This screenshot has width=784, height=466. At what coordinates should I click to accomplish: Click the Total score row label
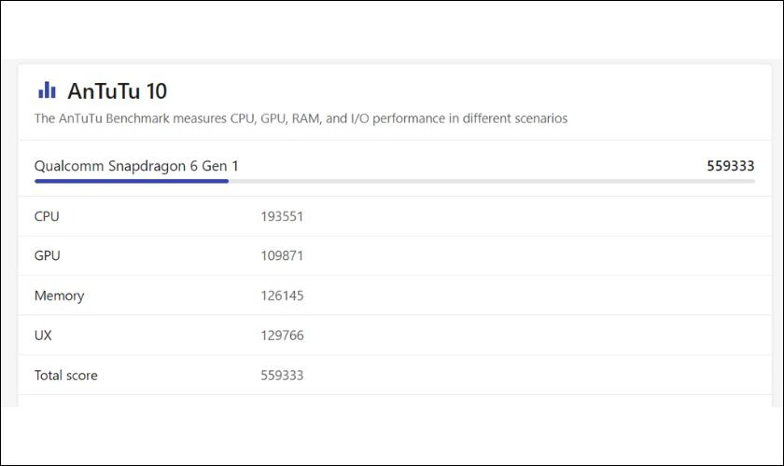point(66,375)
